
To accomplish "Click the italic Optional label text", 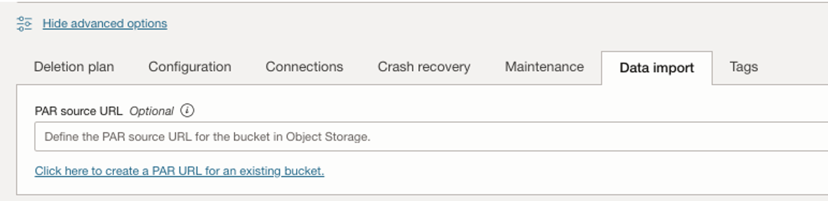I will tap(151, 111).
